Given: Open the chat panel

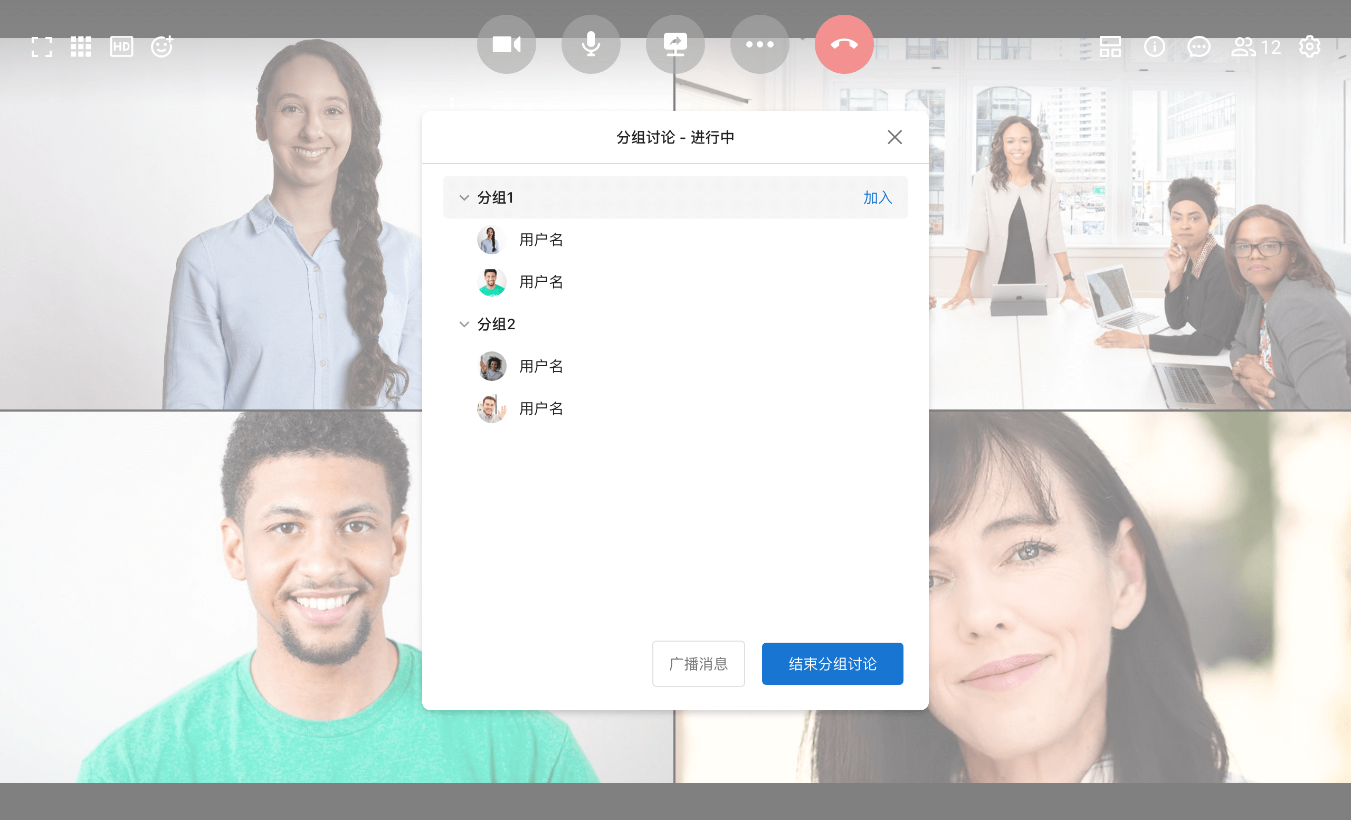Looking at the screenshot, I should 1198,47.
